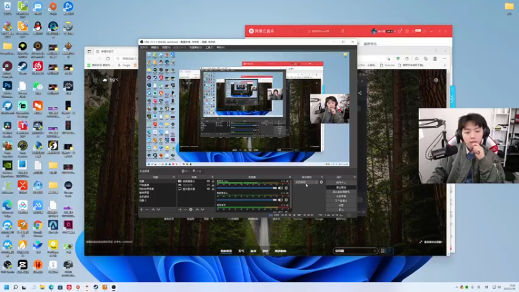Toggle visibility eye of game capture source
519x292 pixels.
coord(208,185)
